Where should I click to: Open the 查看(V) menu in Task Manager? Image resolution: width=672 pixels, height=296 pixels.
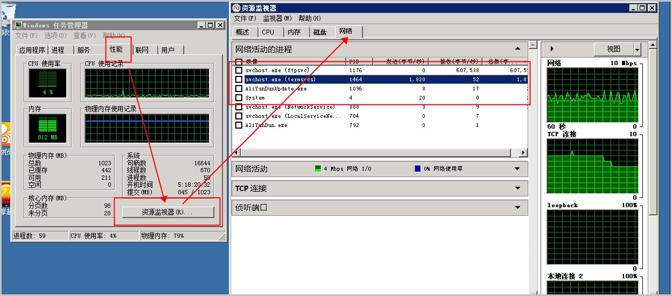pos(85,36)
